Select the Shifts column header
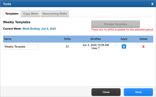Viewport: 156px width, 97px height. coord(67,39)
